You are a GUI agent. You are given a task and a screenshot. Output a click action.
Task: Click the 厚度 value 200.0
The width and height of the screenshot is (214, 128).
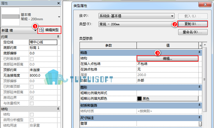click(167, 75)
